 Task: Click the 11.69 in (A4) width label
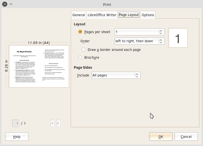coord(39,43)
